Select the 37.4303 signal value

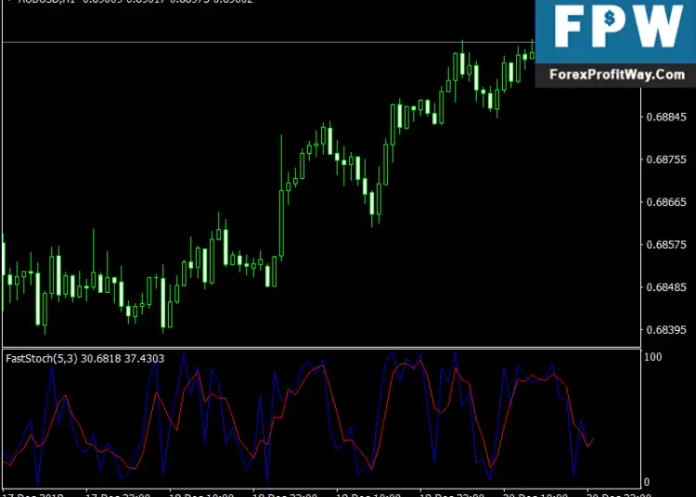[x=144, y=358]
